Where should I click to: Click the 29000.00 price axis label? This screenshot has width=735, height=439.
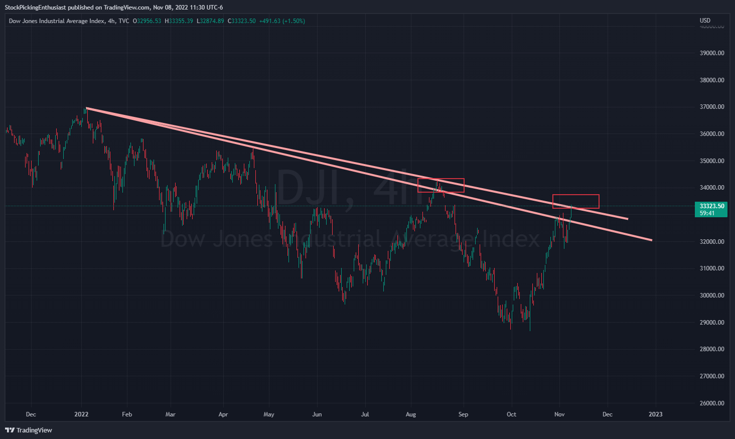[x=712, y=323]
